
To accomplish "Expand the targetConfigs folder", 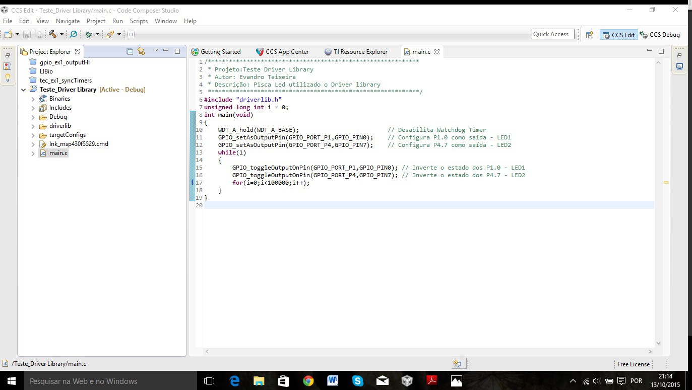I will pyautogui.click(x=33, y=135).
